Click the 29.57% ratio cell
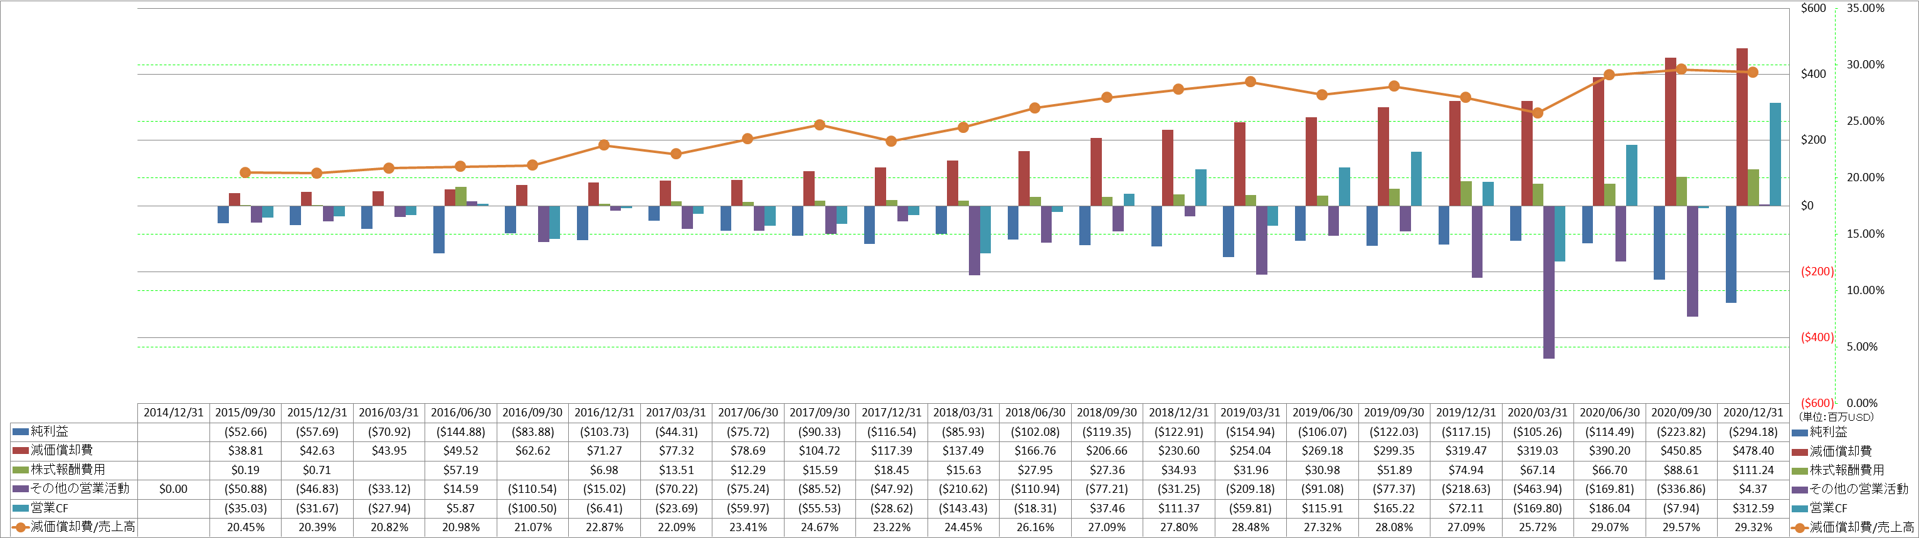1919x538 pixels. pos(1681,527)
